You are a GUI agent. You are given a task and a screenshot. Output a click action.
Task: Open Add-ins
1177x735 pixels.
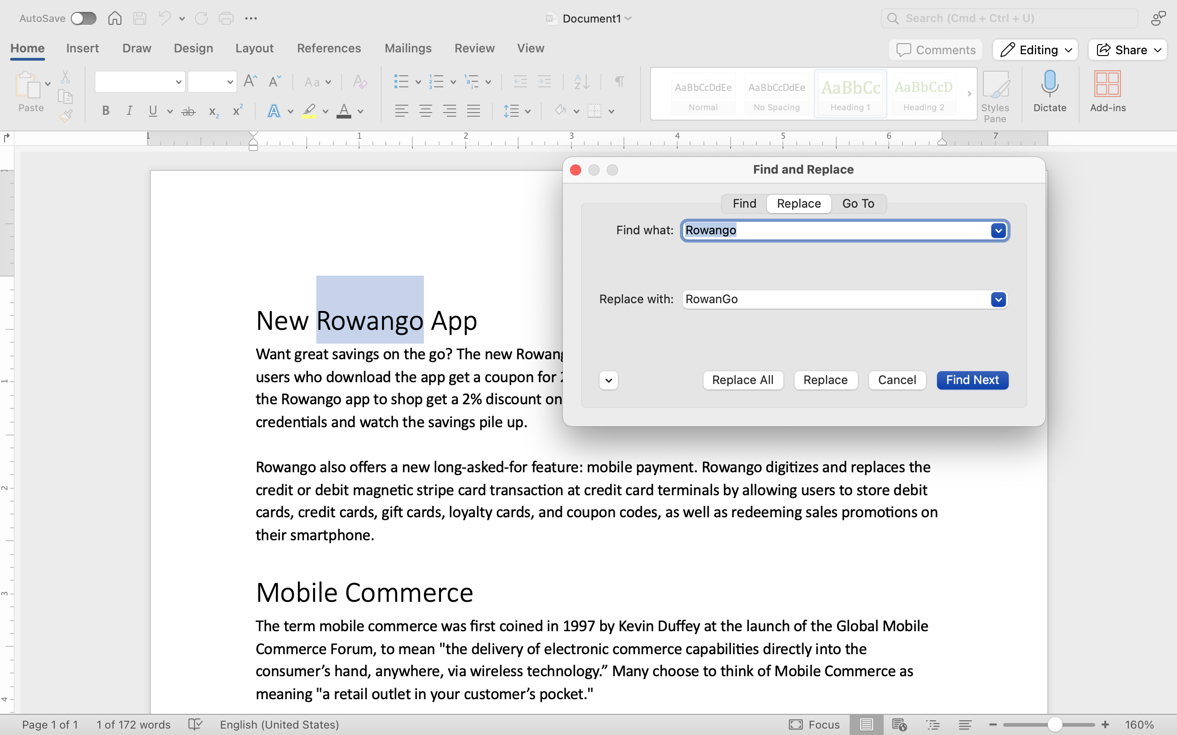point(1108,91)
